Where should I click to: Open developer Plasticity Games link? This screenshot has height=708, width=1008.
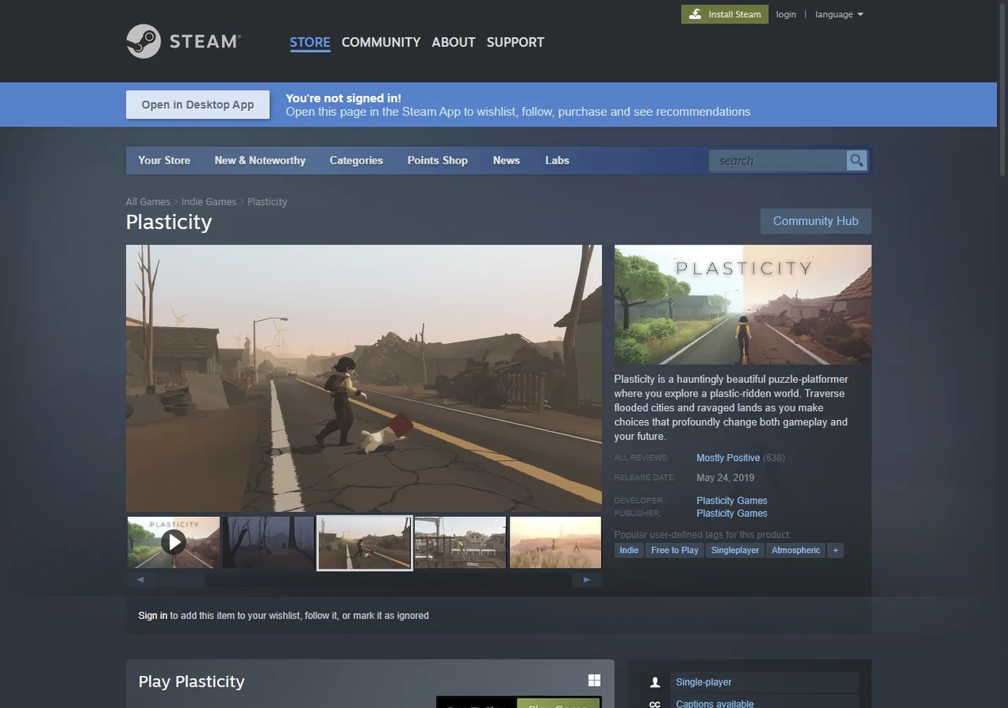[732, 500]
